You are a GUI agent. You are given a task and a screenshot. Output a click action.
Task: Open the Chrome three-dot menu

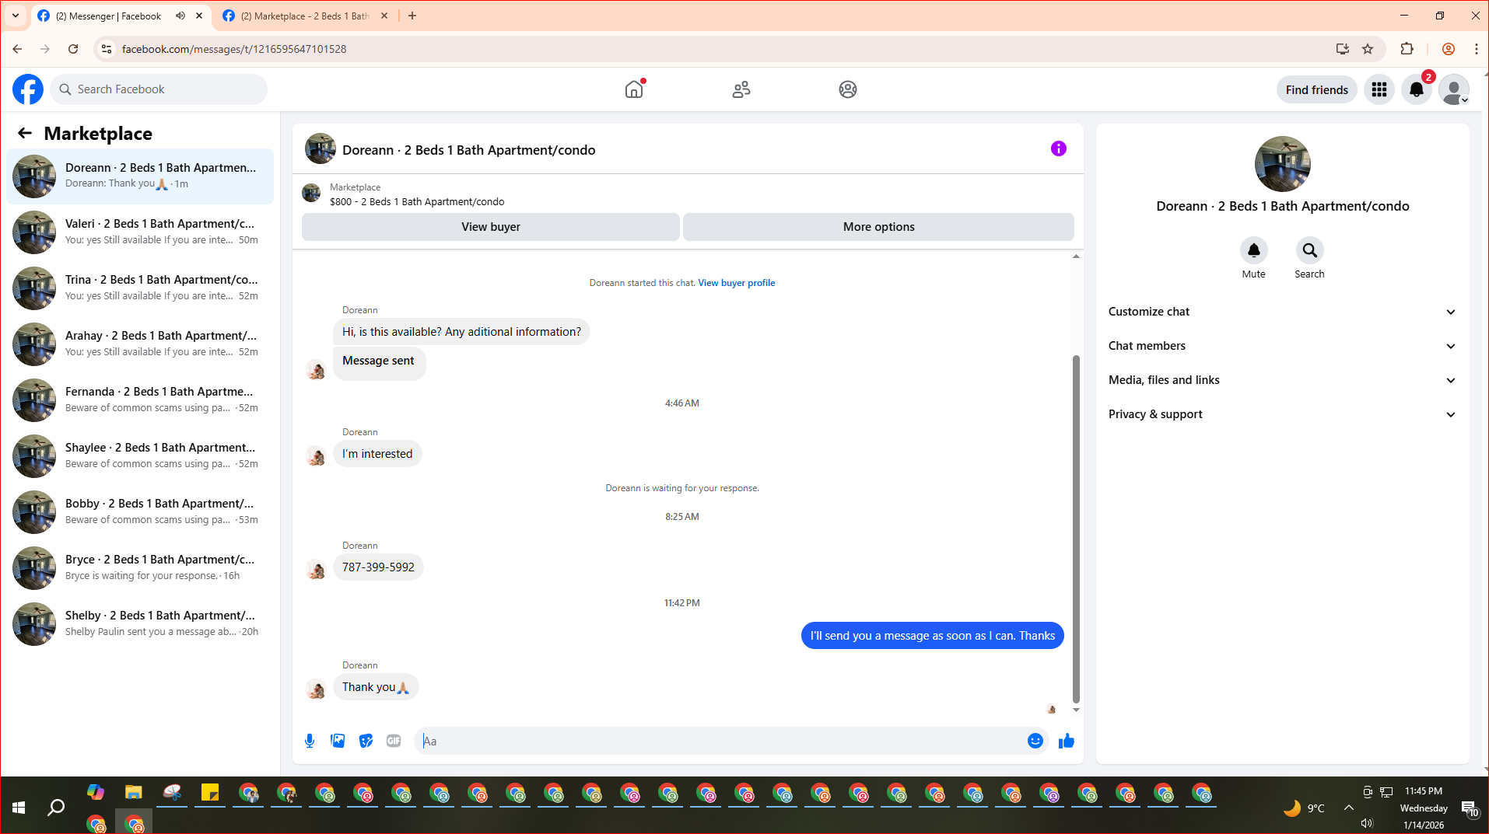pyautogui.click(x=1476, y=49)
